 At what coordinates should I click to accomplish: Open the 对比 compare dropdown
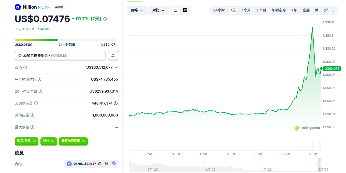click(x=158, y=10)
